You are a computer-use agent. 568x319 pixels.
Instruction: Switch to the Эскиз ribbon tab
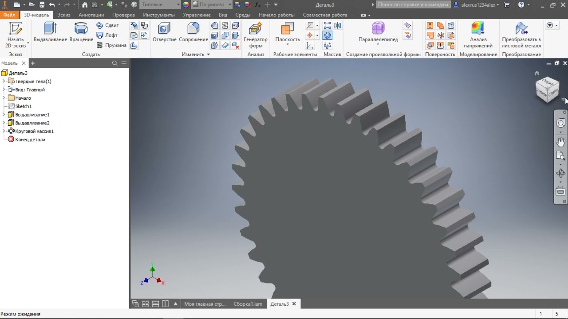[x=63, y=15]
